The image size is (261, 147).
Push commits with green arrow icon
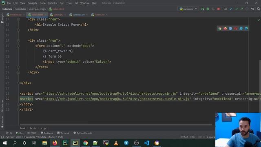242,9
